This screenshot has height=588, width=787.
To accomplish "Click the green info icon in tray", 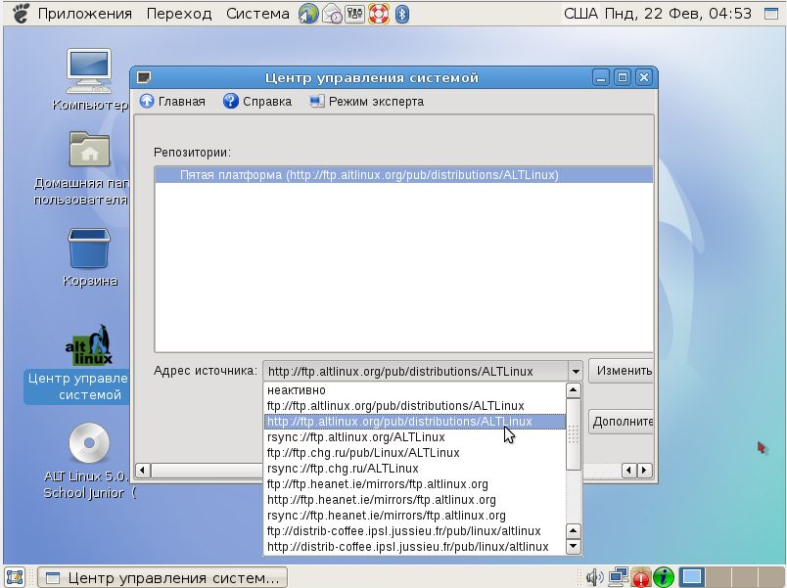I will coord(664,577).
